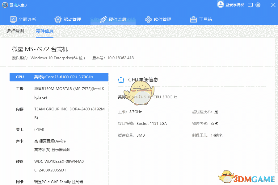
Task: Select the 硬盘 hard disk entry
Action: [20, 161]
